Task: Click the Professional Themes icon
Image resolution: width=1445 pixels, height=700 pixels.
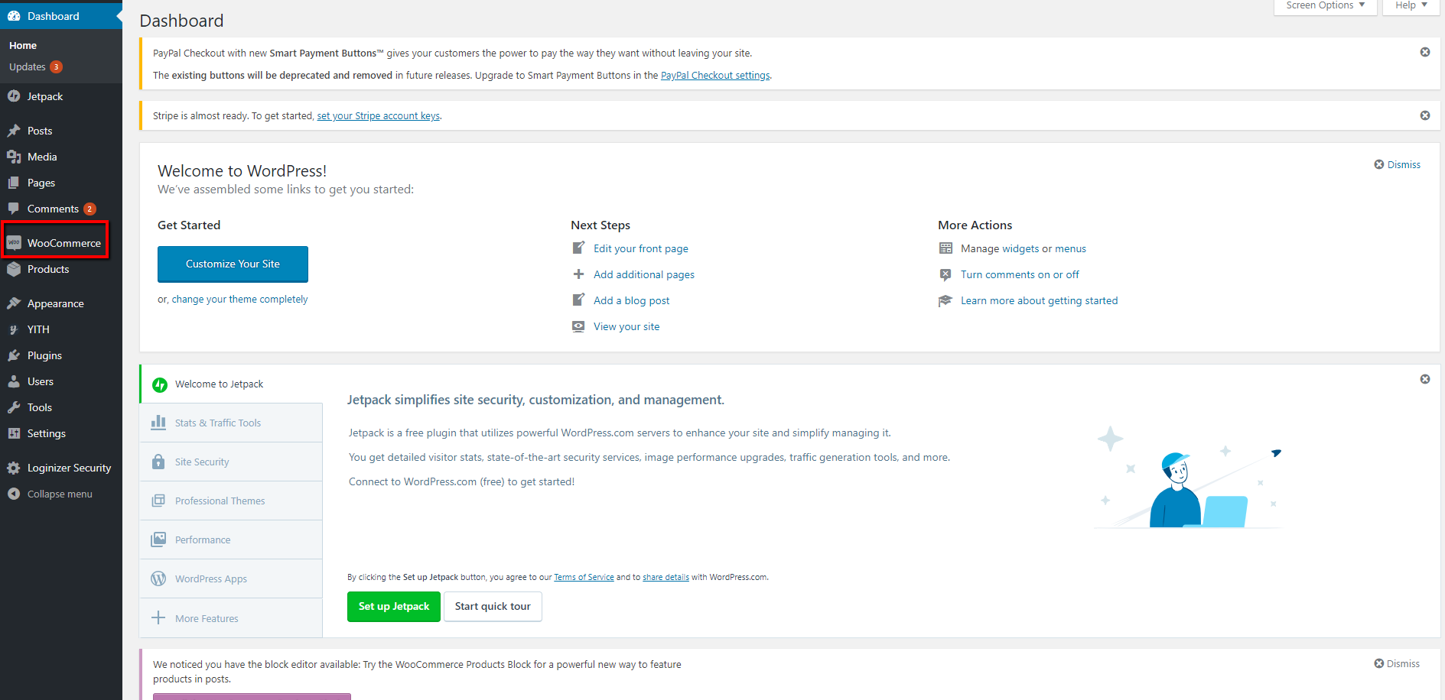Action: point(158,501)
